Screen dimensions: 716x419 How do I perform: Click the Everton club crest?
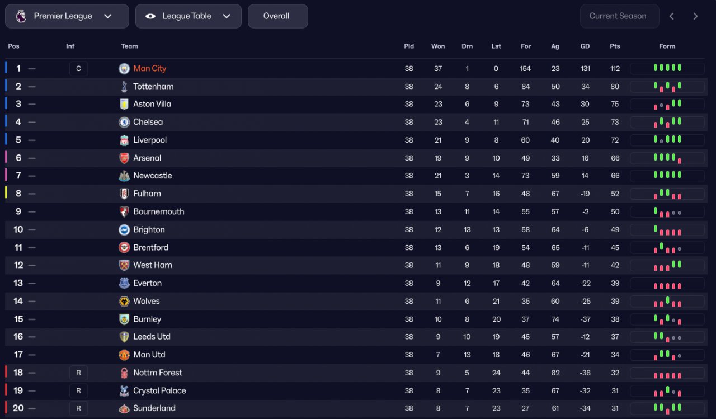coord(124,283)
